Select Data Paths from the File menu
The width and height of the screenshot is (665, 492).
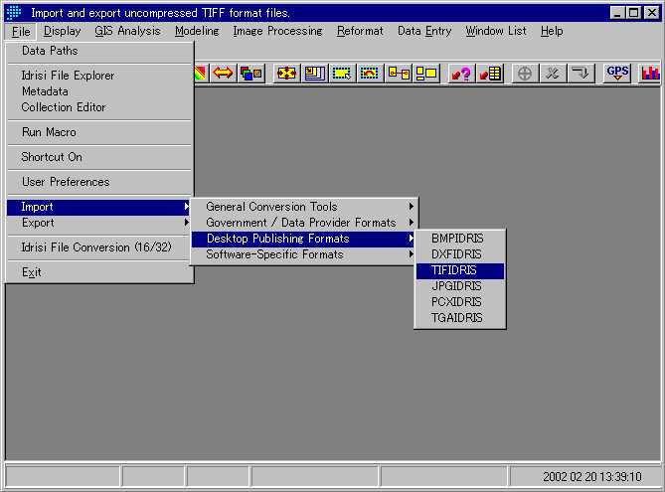(100, 51)
